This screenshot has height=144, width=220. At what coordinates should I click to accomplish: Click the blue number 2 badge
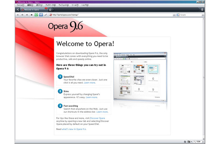click(x=60, y=91)
